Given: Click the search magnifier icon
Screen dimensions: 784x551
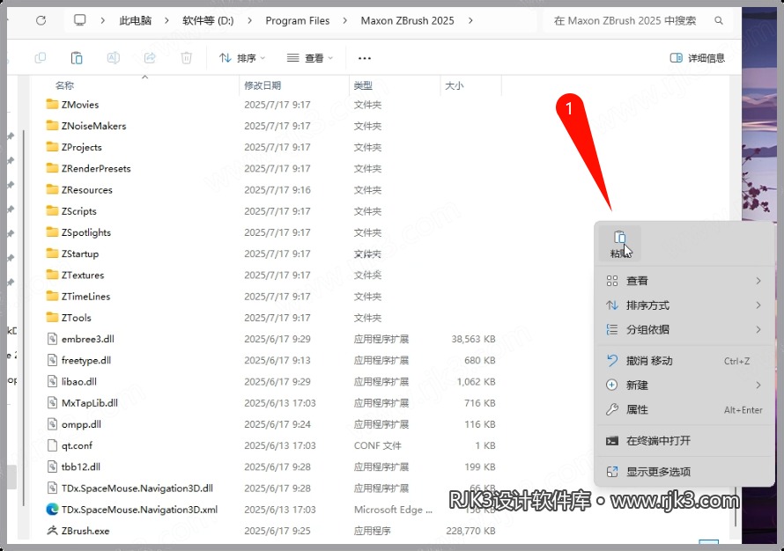Looking at the screenshot, I should tap(719, 20).
